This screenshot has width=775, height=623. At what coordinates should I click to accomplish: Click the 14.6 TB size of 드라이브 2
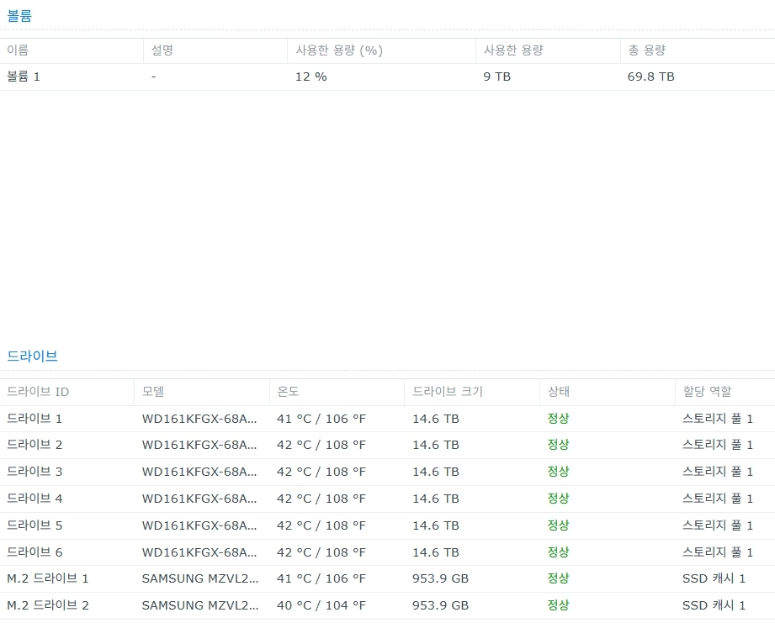[x=436, y=445]
